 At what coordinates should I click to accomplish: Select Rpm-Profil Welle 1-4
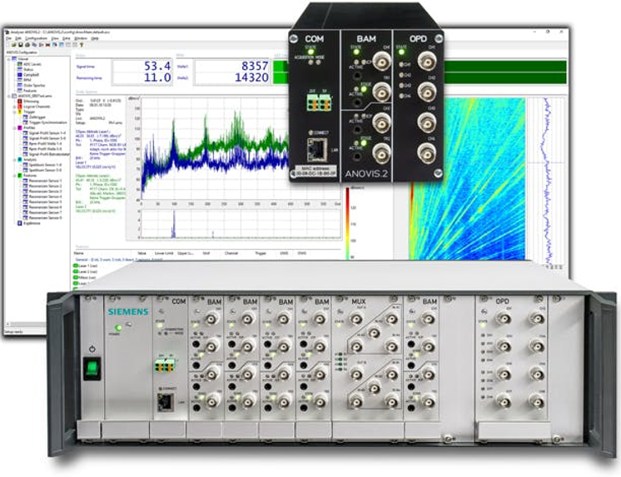coord(45,143)
